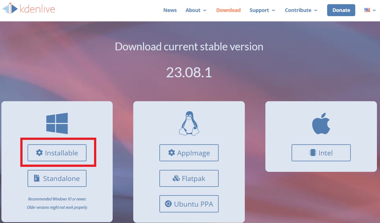380x223 pixels.
Task: Click the Kdenlive logo icon
Action: [10, 8]
